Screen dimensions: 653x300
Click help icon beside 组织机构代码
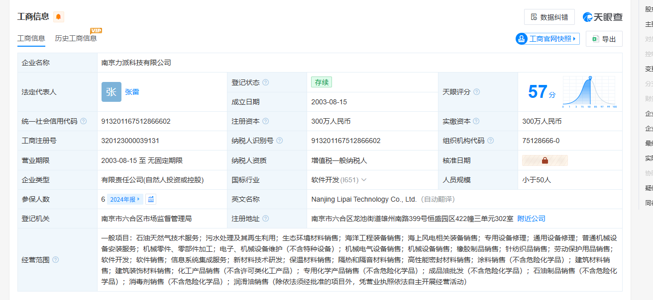(x=491, y=141)
